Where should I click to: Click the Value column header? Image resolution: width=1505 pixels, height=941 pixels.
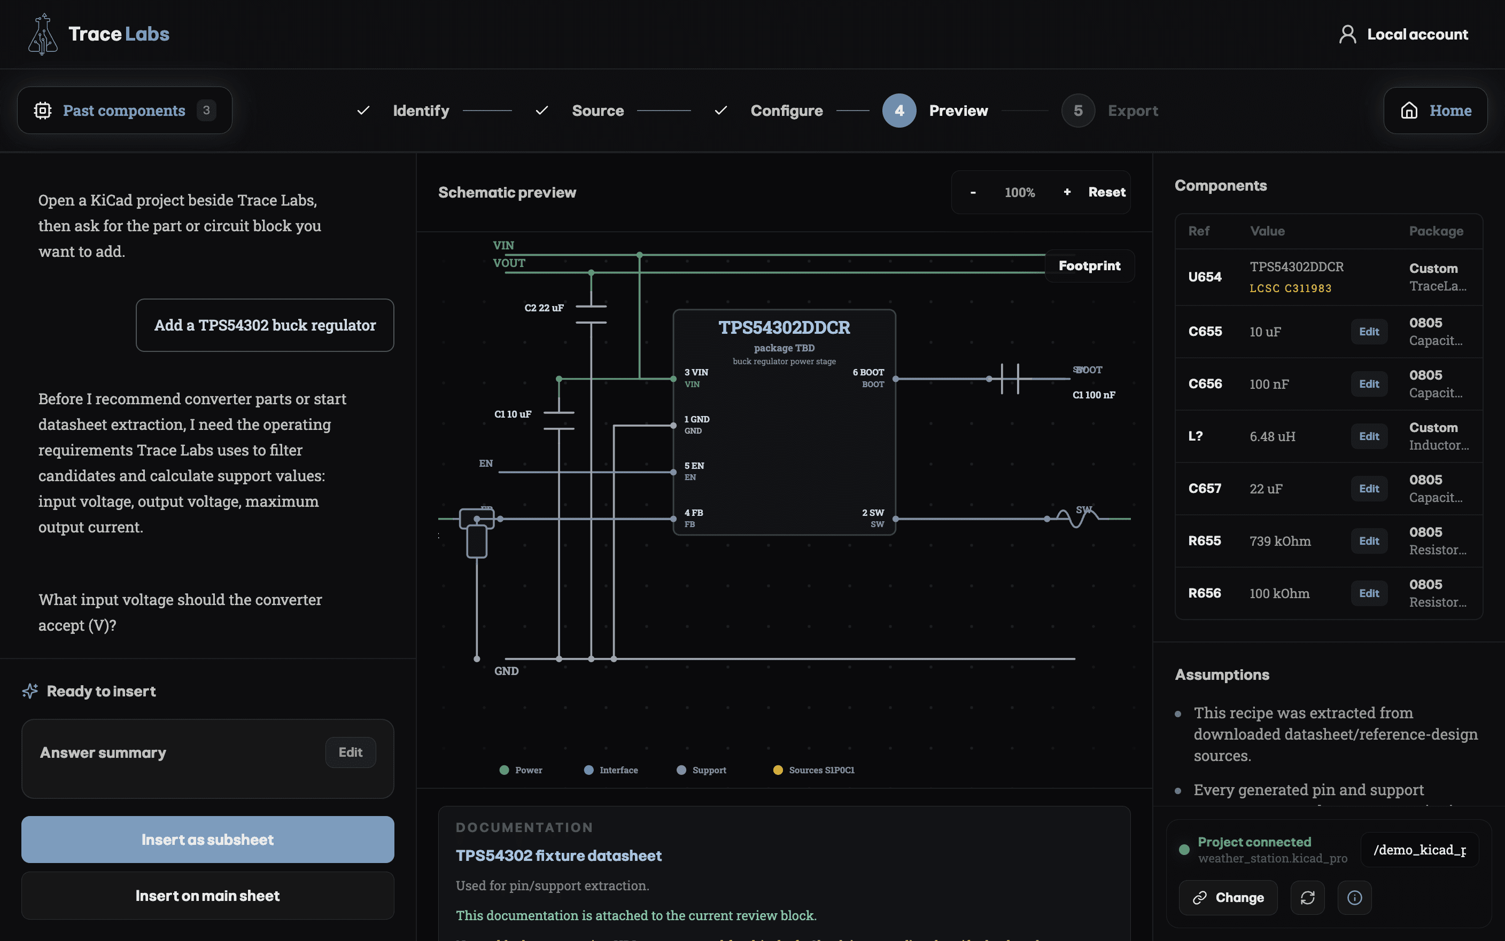1267,231
